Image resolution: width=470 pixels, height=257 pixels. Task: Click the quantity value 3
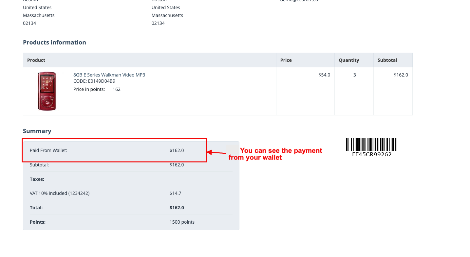tap(354, 75)
